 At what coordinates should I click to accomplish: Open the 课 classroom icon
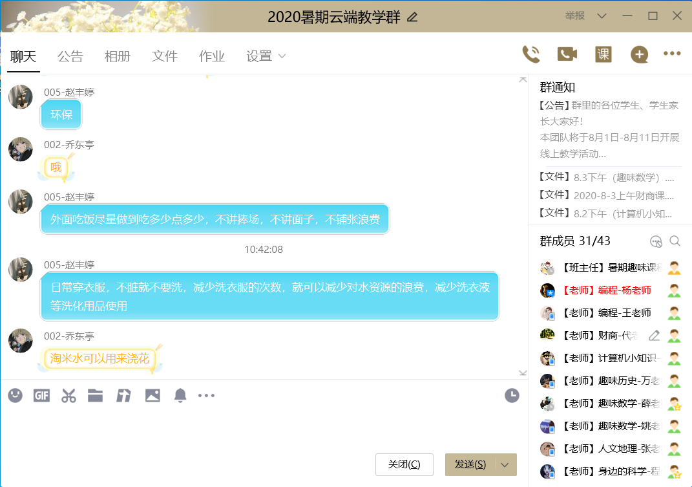pos(603,54)
